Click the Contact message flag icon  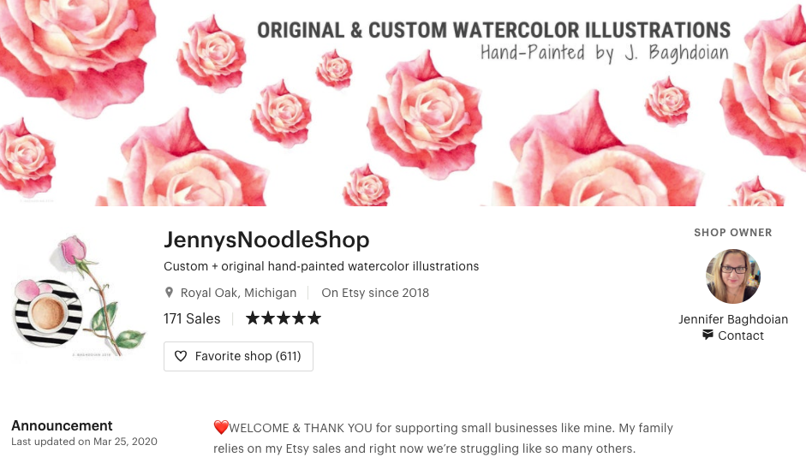pyautogui.click(x=707, y=335)
